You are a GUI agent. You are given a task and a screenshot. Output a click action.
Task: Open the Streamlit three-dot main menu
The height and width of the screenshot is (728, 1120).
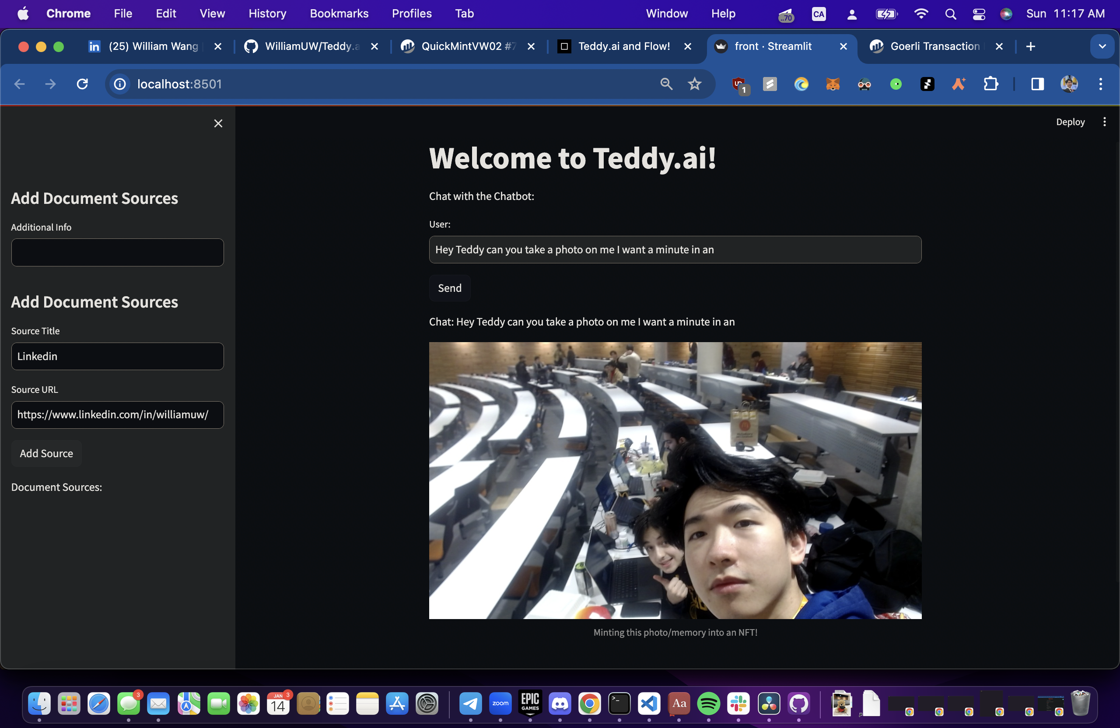(x=1105, y=122)
